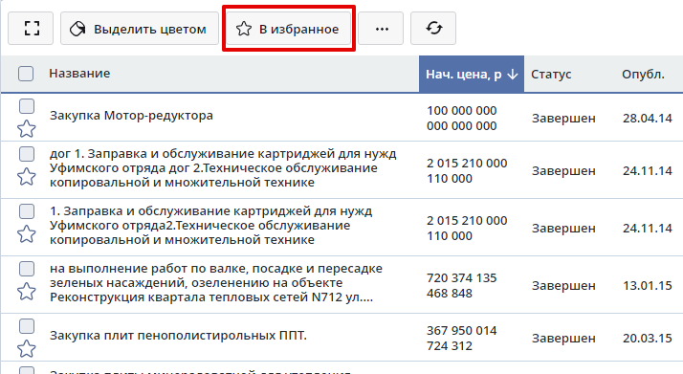Star the 'на выполнение работ по валке' row
Viewport: 683px width, 374px height.
coord(27,292)
